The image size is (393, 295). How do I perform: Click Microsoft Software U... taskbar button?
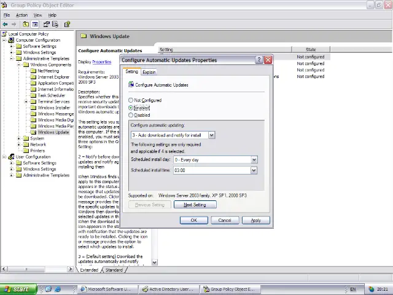point(108,289)
